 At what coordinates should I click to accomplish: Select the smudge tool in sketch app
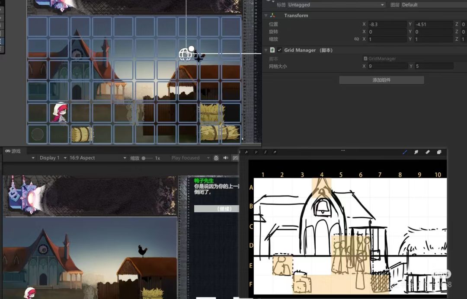click(416, 152)
